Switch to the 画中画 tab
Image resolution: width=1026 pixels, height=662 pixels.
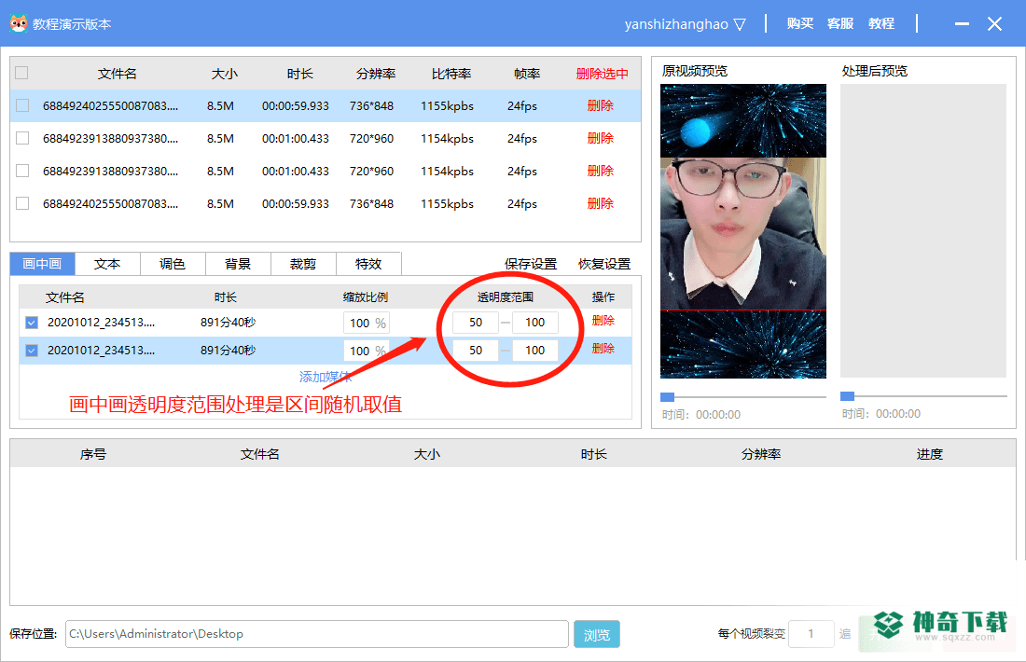(43, 264)
